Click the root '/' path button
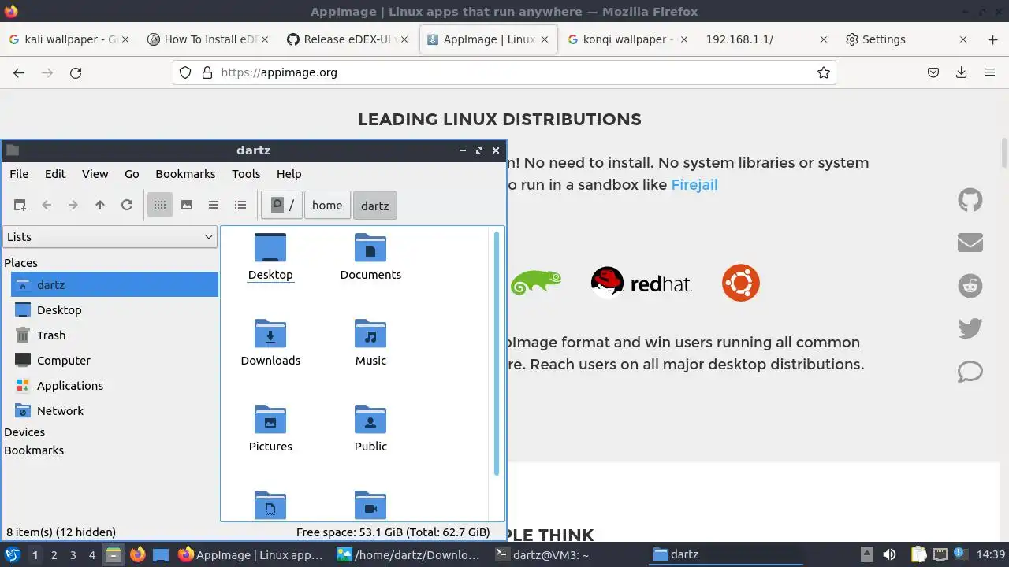1009x567 pixels. click(282, 206)
